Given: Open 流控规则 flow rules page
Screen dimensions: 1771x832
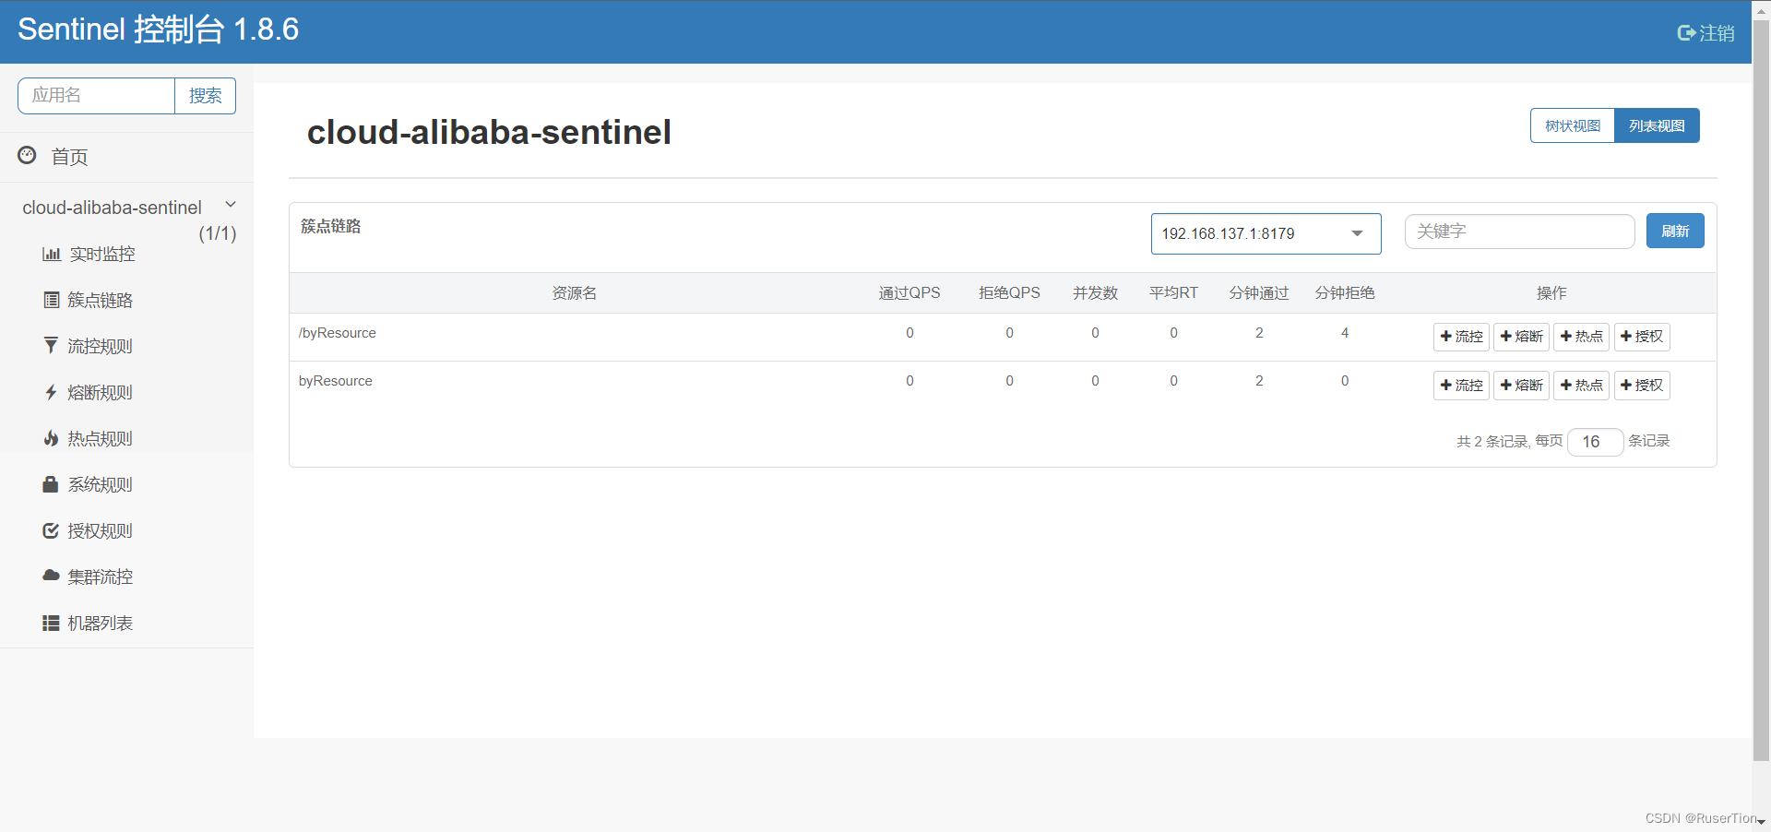Looking at the screenshot, I should point(101,346).
